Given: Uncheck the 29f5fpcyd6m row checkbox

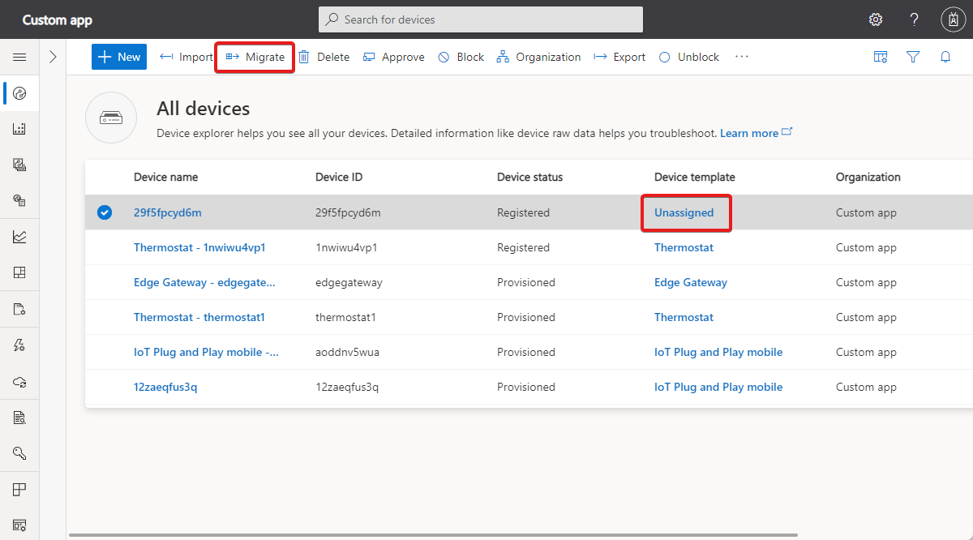Looking at the screenshot, I should pos(105,212).
